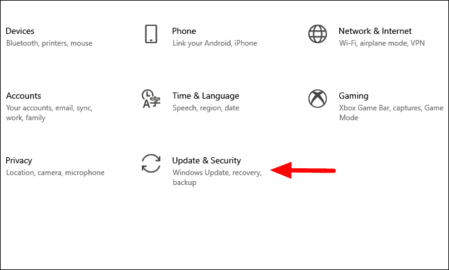Screen dimensions: 449x270
Task: Click the 'Location, camera, microphone' description
Action: click(56, 173)
